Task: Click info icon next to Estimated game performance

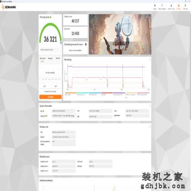Action: (86, 44)
